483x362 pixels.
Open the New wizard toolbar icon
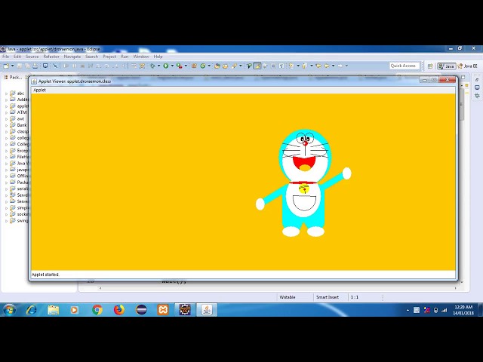click(x=6, y=66)
